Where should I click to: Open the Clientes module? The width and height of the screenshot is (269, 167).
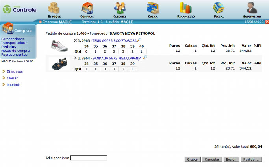(x=120, y=10)
